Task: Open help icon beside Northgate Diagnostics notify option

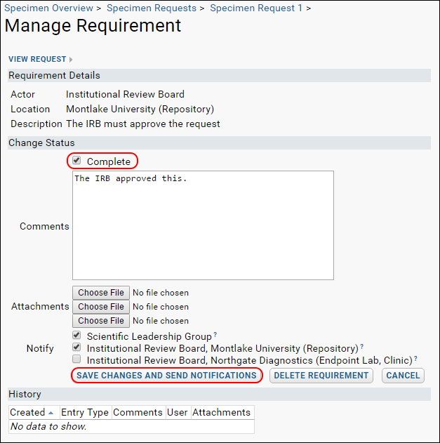Action: click(415, 359)
